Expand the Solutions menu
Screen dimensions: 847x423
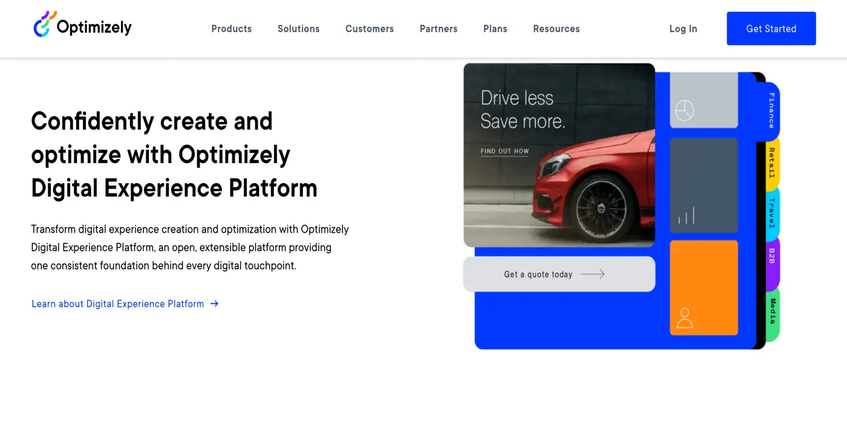(x=298, y=28)
